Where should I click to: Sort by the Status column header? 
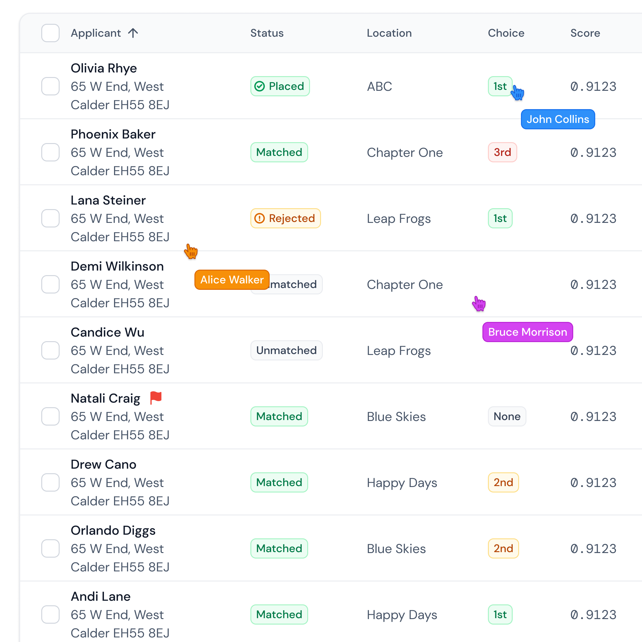(x=267, y=33)
